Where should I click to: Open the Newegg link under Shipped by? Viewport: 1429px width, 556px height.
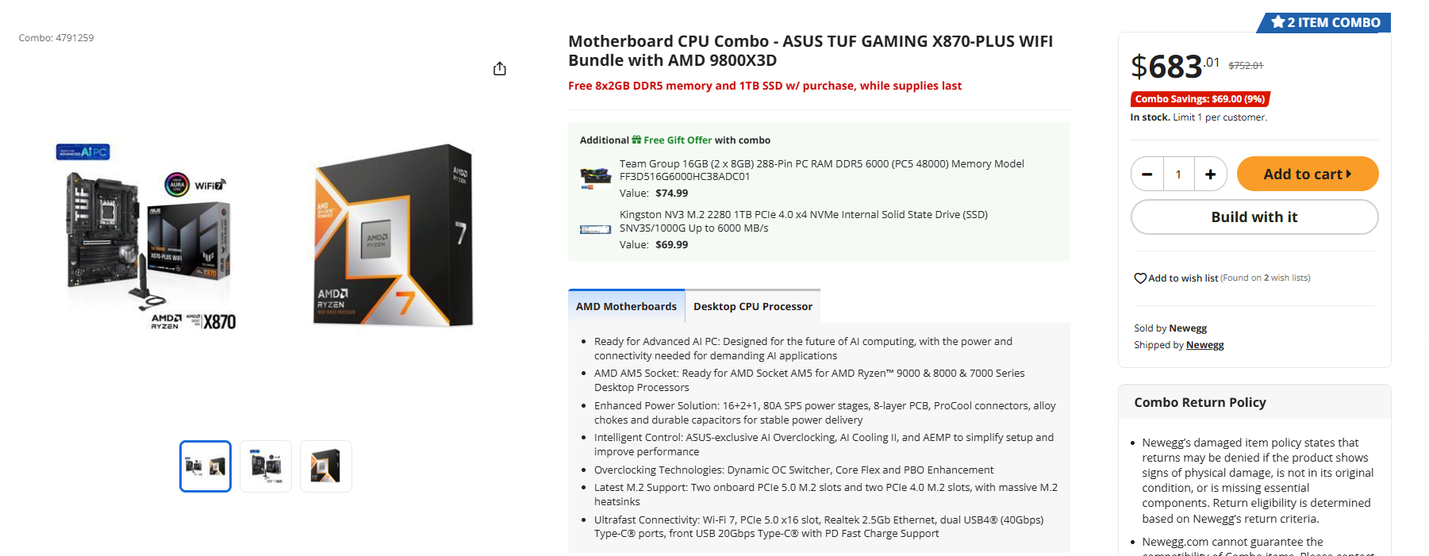click(x=1204, y=344)
